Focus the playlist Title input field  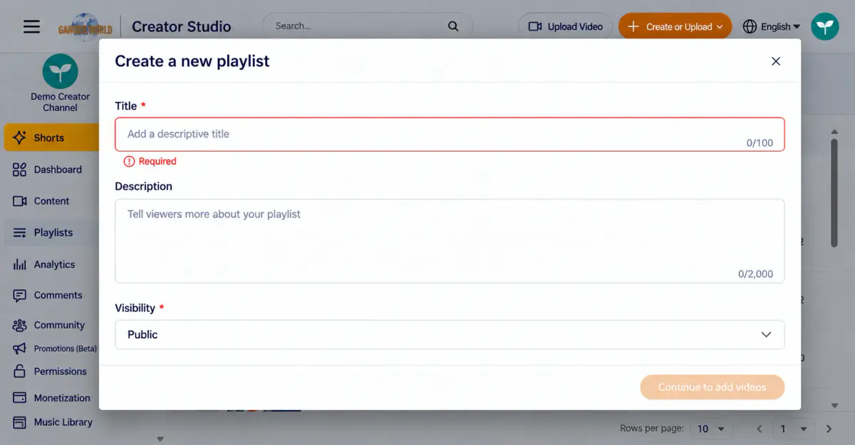(450, 134)
